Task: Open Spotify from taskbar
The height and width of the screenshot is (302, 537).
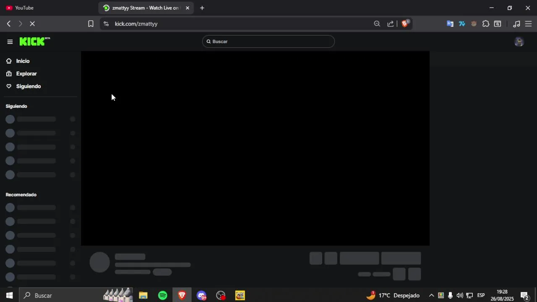Action: point(163,295)
